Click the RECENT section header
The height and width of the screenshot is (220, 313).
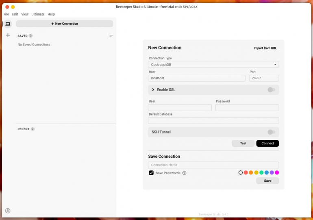(23, 129)
